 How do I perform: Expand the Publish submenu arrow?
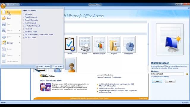pyautogui.click(x=20, y=55)
